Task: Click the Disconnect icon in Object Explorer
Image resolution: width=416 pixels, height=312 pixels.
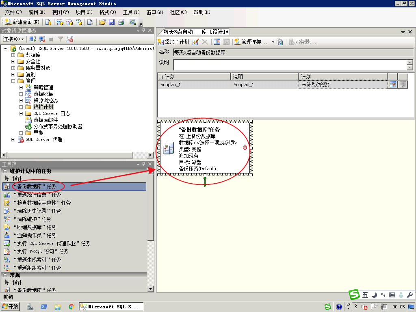Action: 42,39
